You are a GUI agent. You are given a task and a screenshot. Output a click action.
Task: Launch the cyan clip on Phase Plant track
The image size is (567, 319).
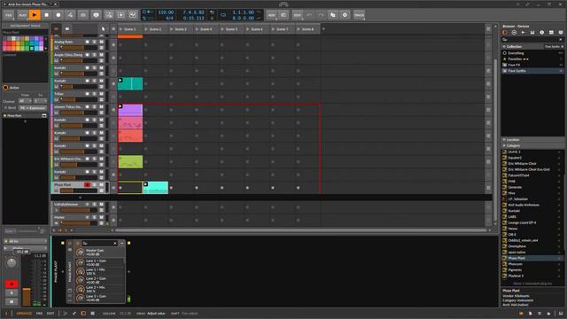pos(145,184)
